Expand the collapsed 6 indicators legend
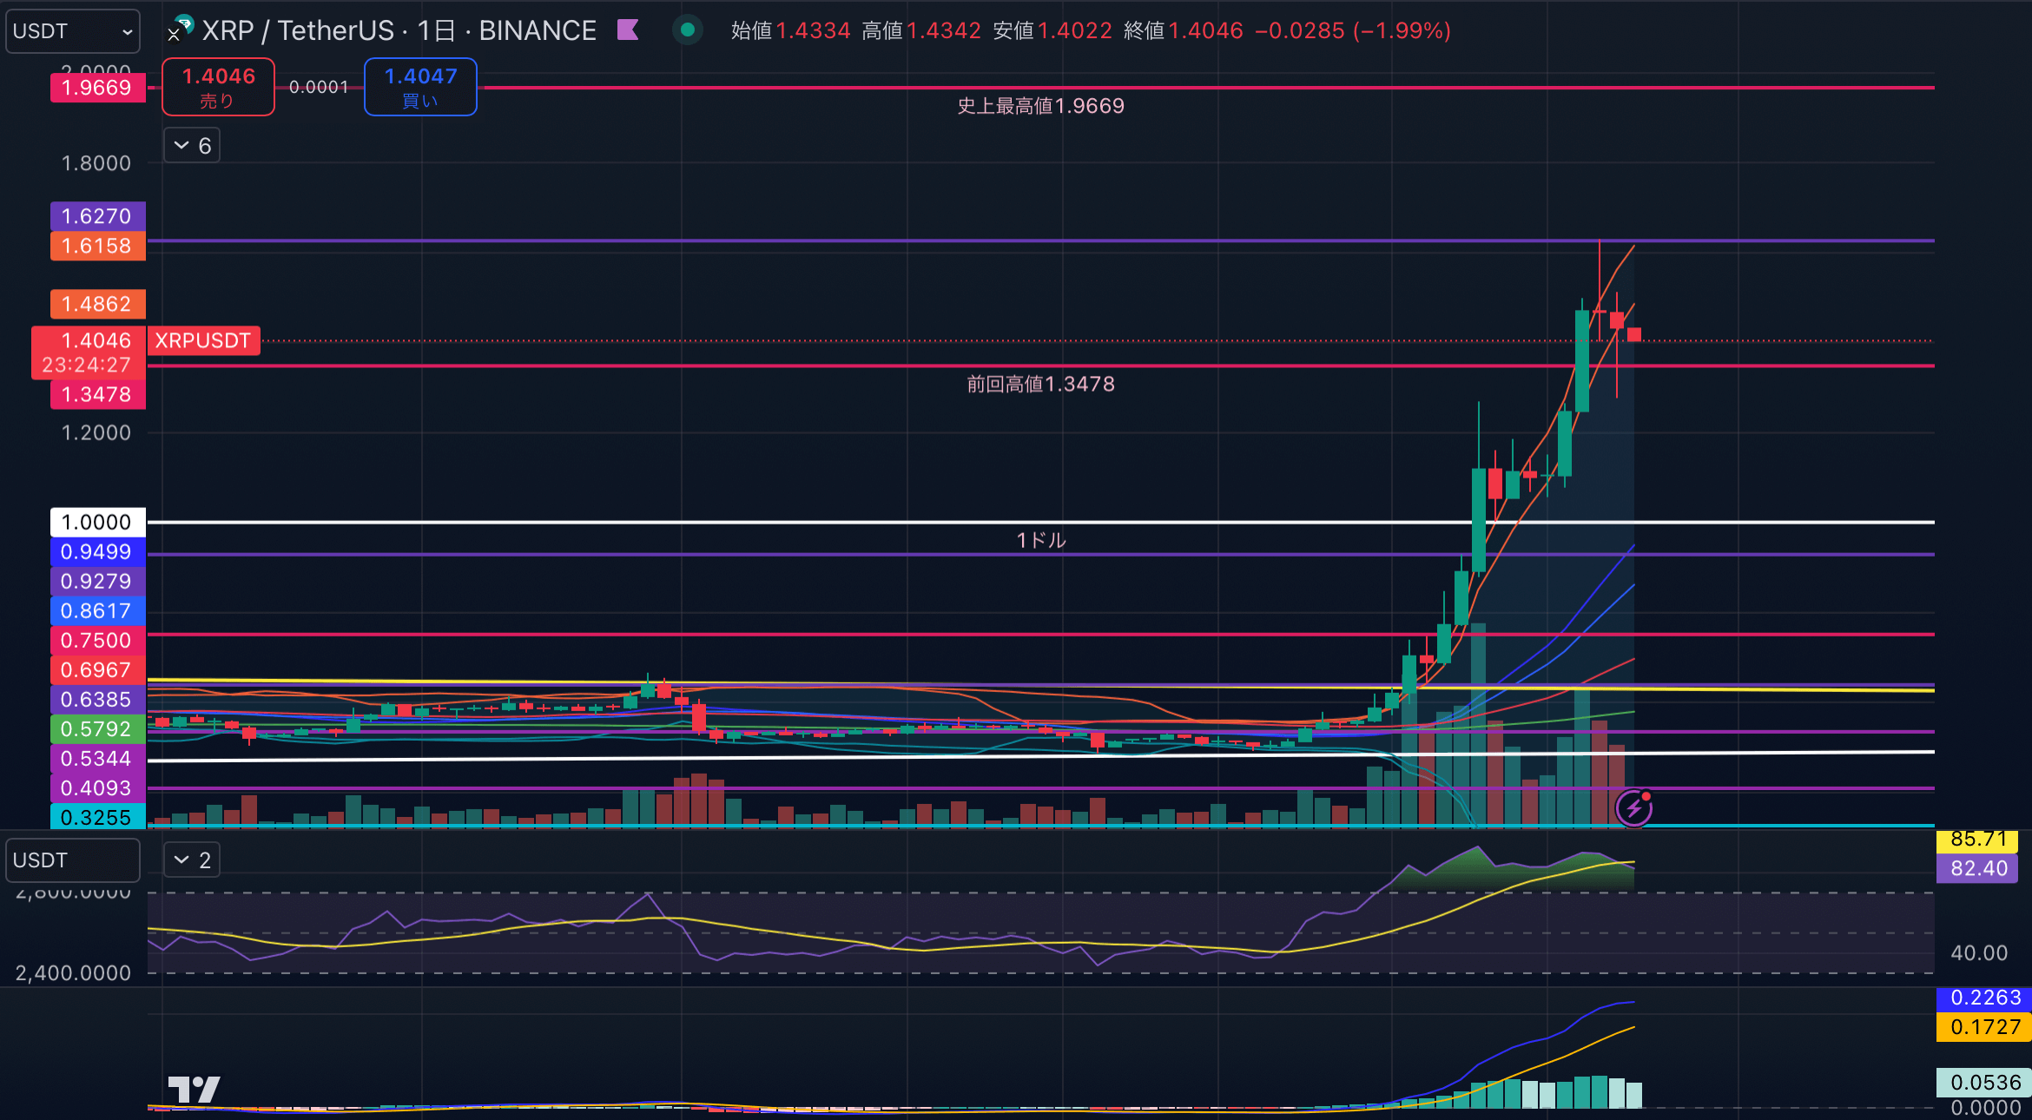This screenshot has width=2032, height=1120. [x=192, y=146]
